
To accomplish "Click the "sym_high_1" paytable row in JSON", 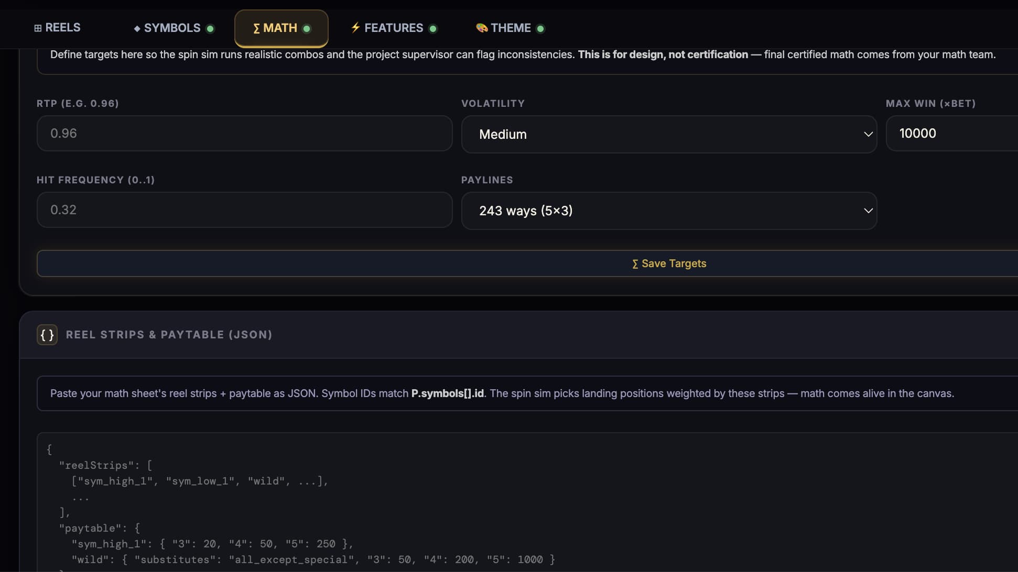I will coord(212,544).
